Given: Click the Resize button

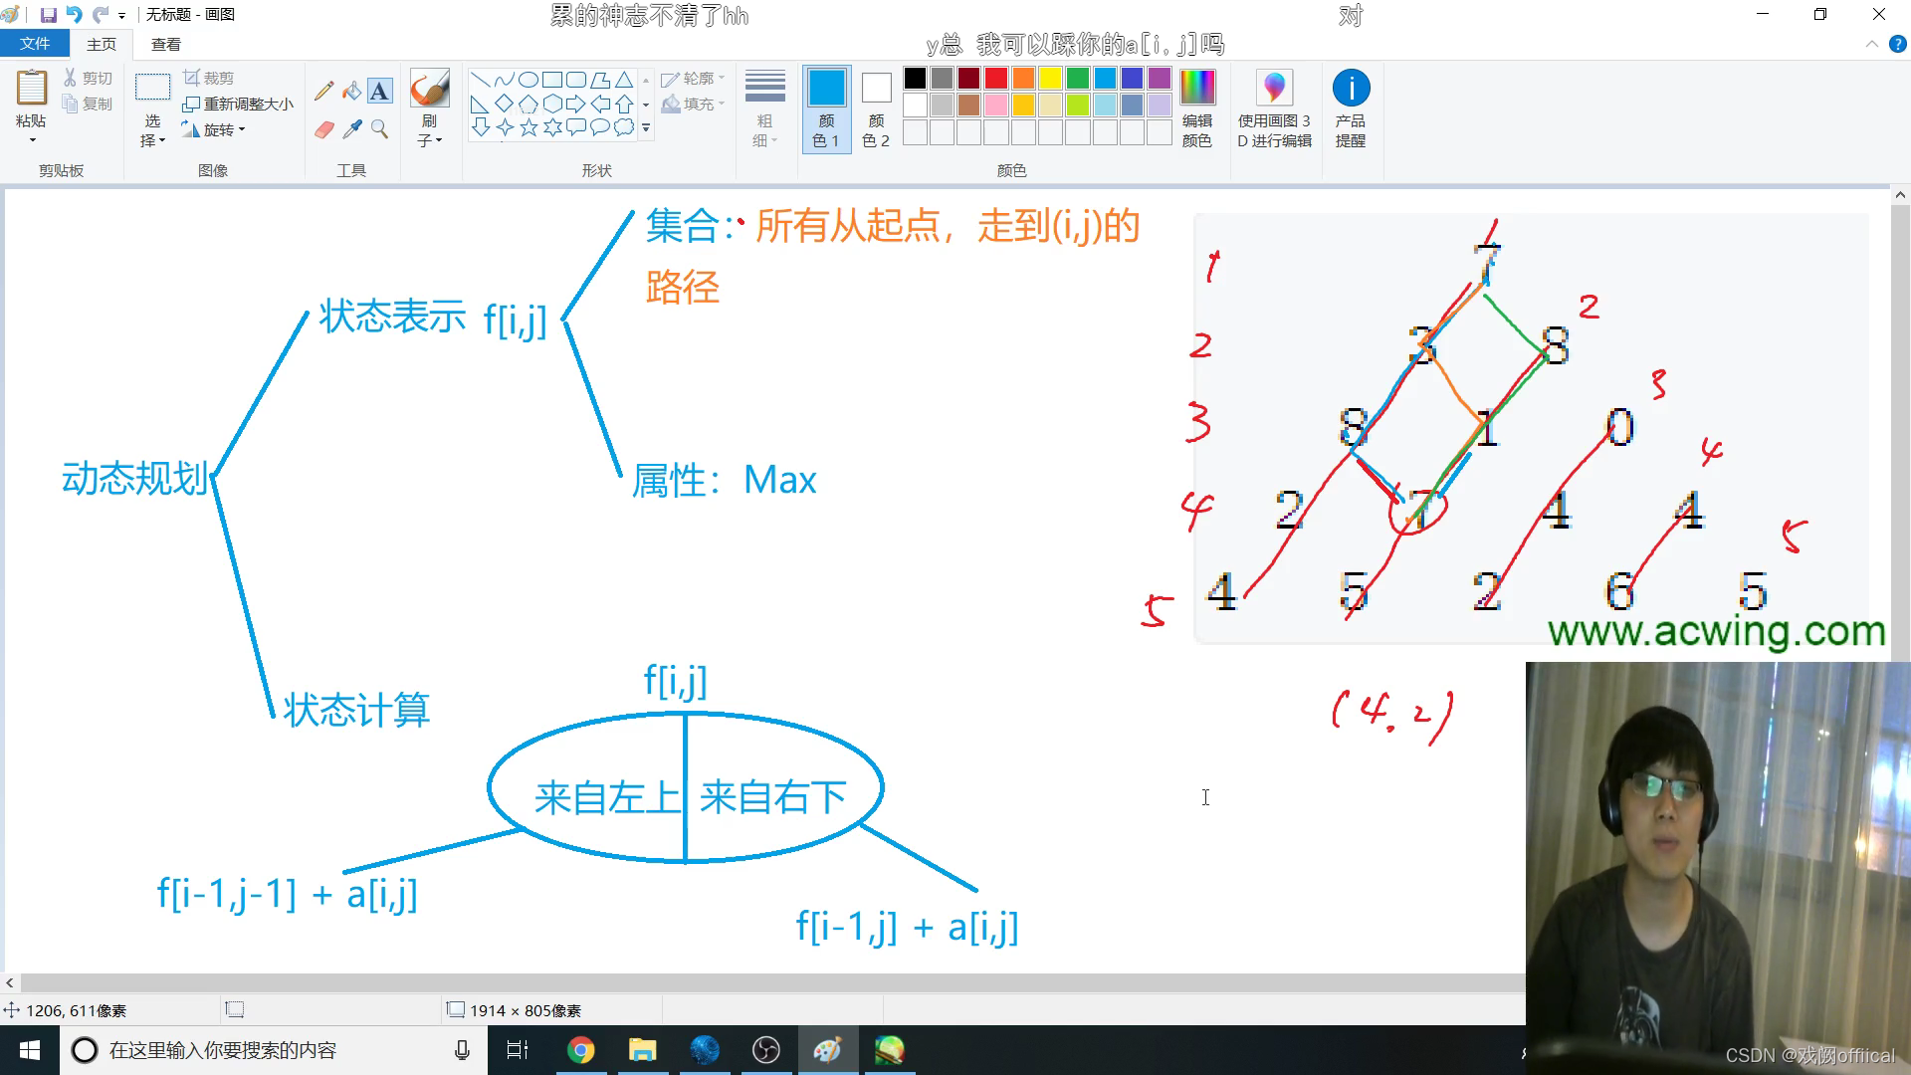Looking at the screenshot, I should [239, 104].
